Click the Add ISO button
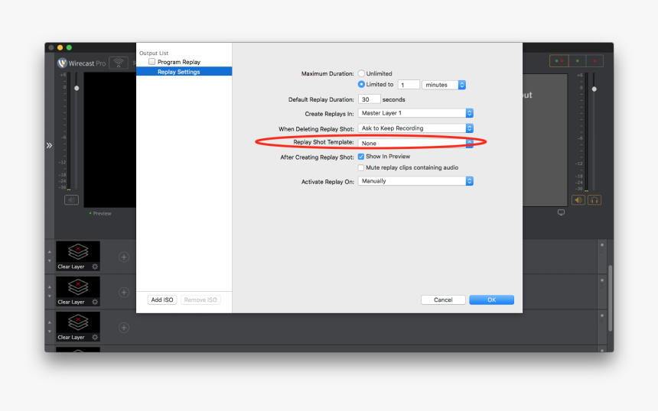This screenshot has height=411, width=658. coord(162,299)
